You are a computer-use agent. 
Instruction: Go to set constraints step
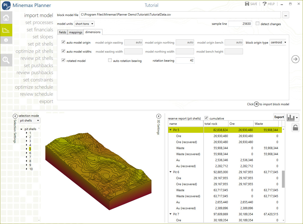[x=38, y=80]
